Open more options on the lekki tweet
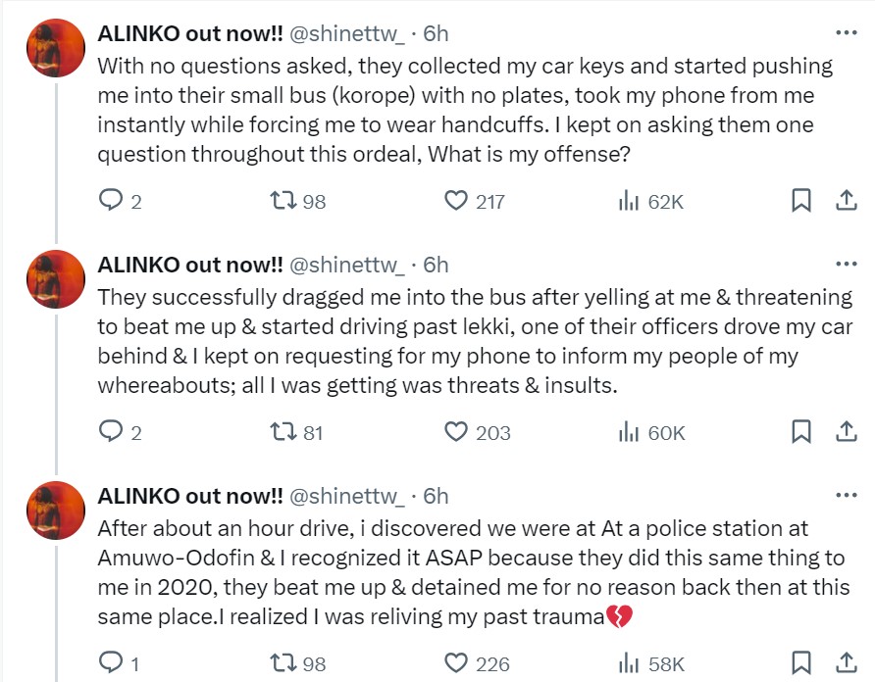This screenshot has width=875, height=682. click(846, 264)
